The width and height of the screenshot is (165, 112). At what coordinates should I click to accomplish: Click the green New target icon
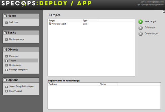140,22
